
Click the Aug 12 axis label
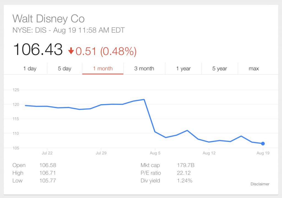point(209,153)
